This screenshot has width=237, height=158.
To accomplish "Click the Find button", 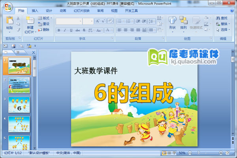I will coord(222,18).
